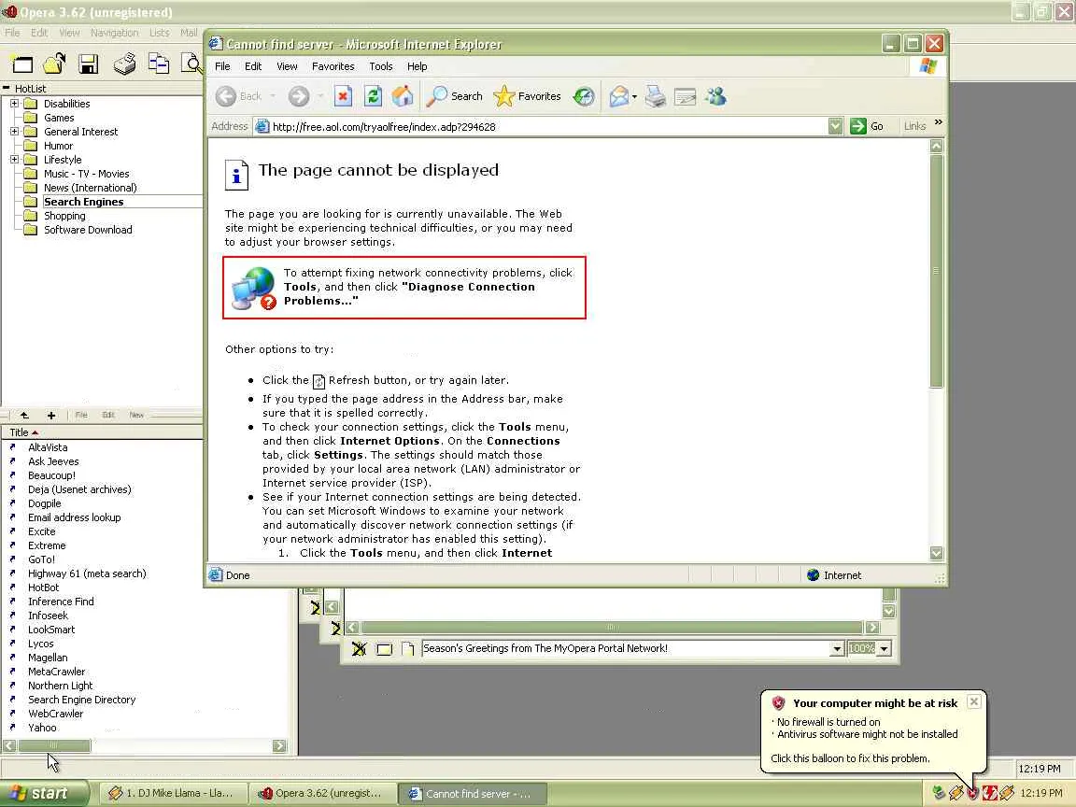Viewport: 1076px width, 807px height.
Task: Click the plus icon in Opera hotlist toolbar
Action: pyautogui.click(x=50, y=415)
